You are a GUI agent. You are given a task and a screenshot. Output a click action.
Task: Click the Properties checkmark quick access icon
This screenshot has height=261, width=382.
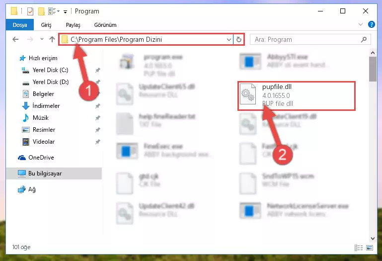pos(30,11)
